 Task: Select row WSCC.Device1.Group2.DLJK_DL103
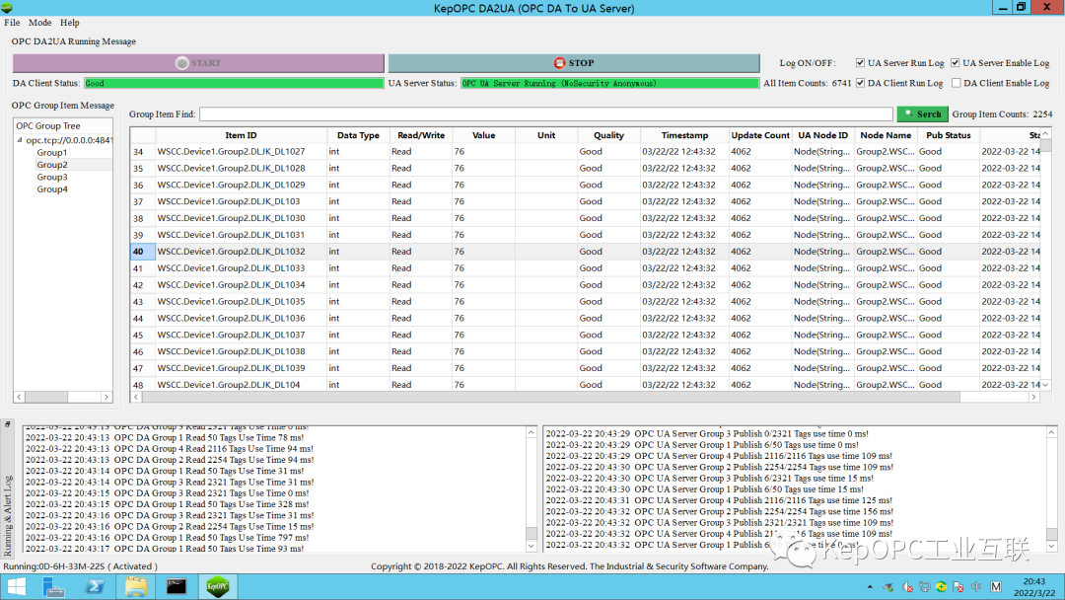pos(585,201)
